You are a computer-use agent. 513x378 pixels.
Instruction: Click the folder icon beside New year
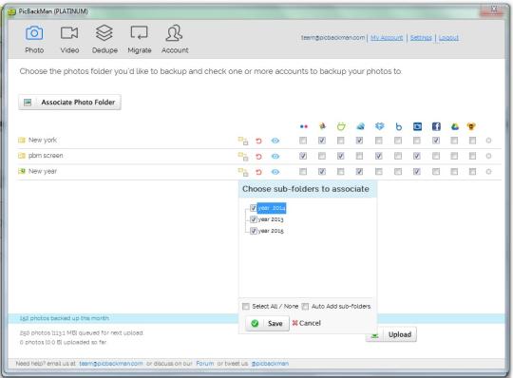[22, 171]
